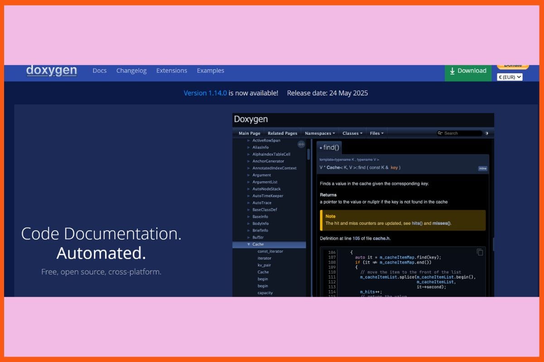This screenshot has width=544, height=362.
Task: Click the magnifier icon in the Search box
Action: [440, 133]
